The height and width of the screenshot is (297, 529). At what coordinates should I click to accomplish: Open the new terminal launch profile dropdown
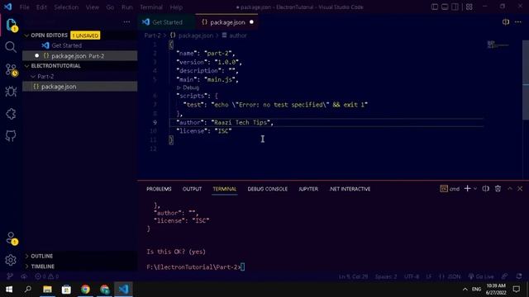475,189
